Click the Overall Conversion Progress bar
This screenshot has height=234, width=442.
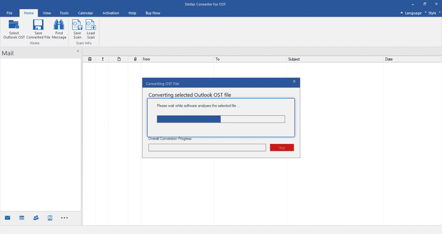click(x=207, y=148)
